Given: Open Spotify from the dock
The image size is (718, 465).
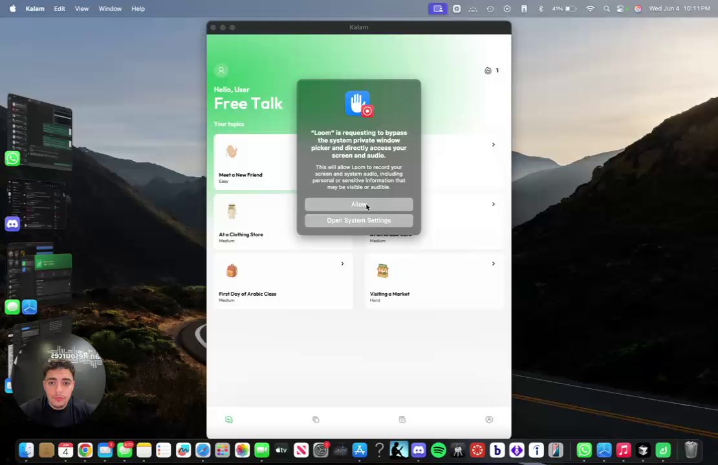Looking at the screenshot, I should 438,450.
